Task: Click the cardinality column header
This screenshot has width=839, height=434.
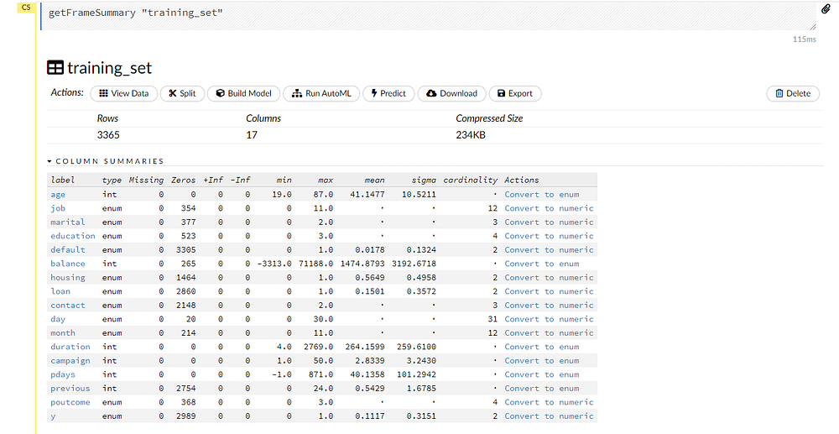Action: click(x=471, y=180)
